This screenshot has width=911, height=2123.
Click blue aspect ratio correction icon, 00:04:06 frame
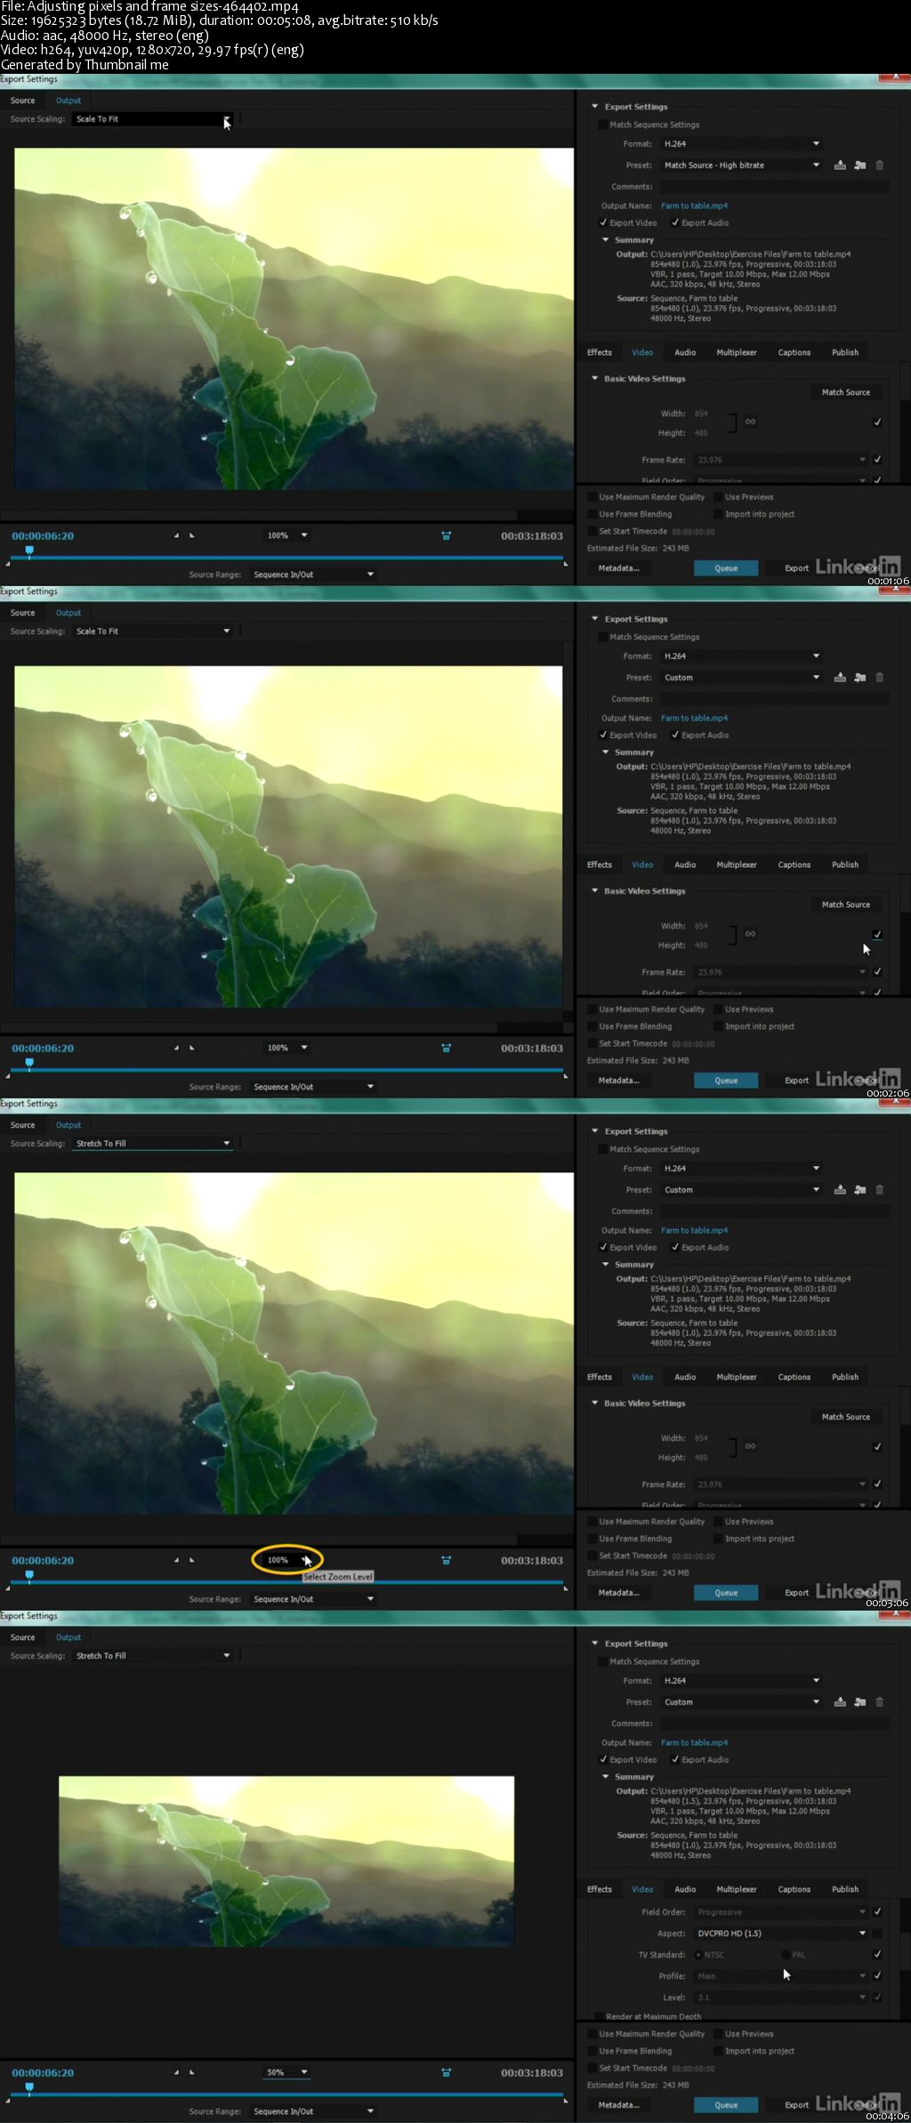pyautogui.click(x=447, y=2072)
